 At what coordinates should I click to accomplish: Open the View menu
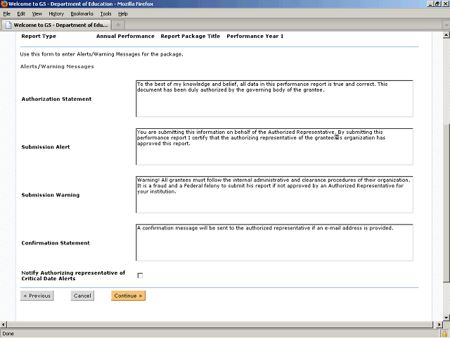[x=37, y=14]
